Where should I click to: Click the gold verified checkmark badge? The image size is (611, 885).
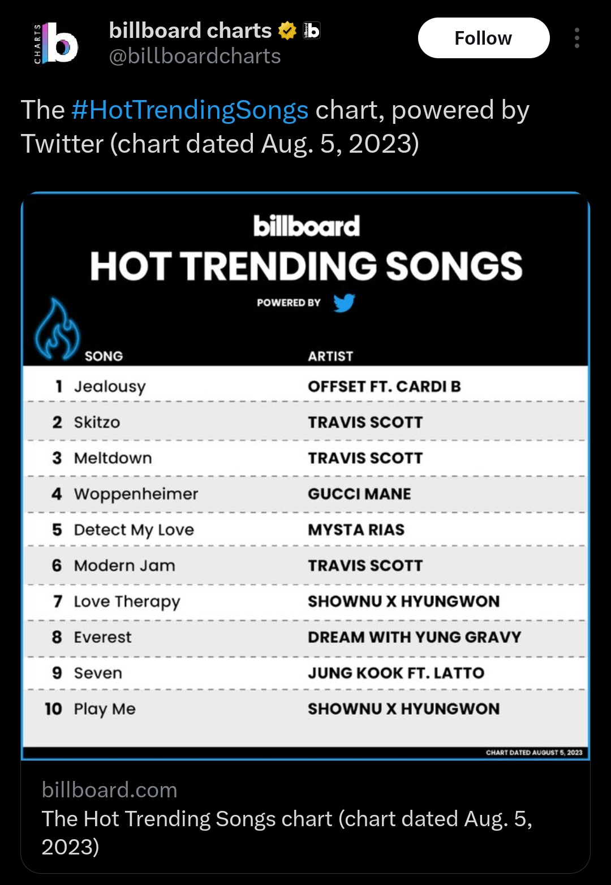[287, 30]
